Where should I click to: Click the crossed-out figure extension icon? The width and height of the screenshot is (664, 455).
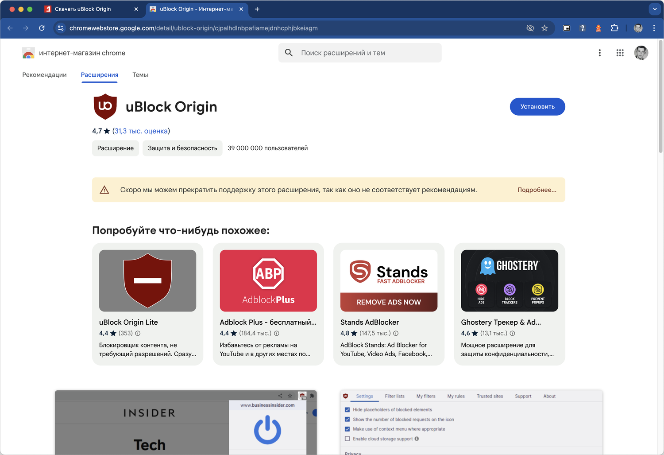583,28
